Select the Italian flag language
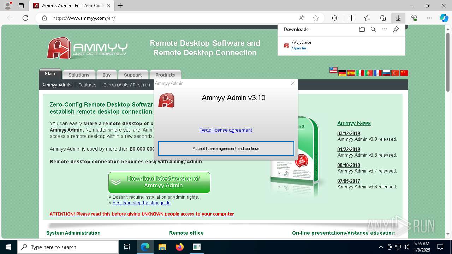Viewport: 452px width, 254px height. (360, 73)
